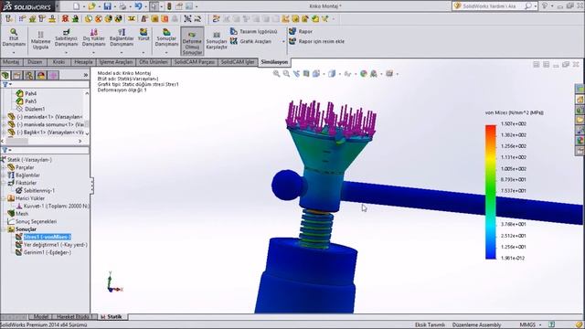585x329 pixels.
Task: Click the zoom to fit magnifier icon
Action: pyautogui.click(x=276, y=74)
